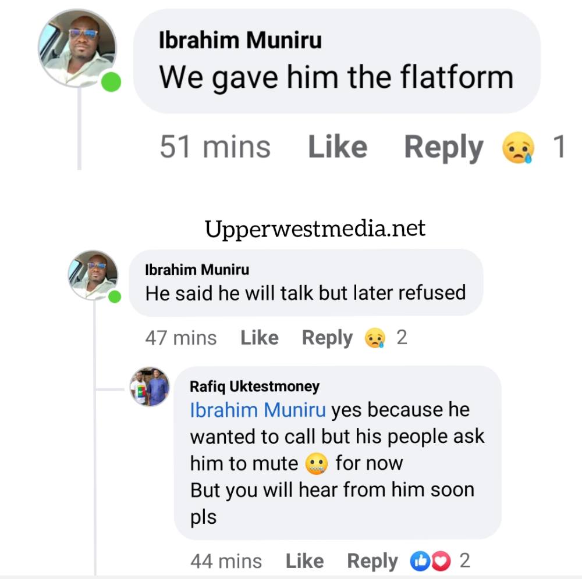
Task: Click the Ibrahim Muniru name above 'We gave him the flatform'
Action: [240, 40]
